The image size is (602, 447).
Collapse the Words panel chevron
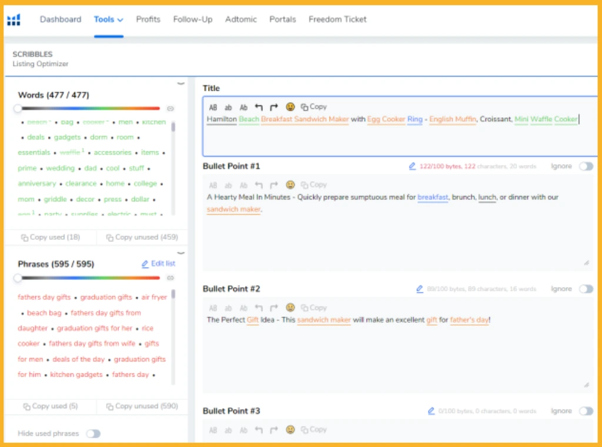(x=180, y=84)
